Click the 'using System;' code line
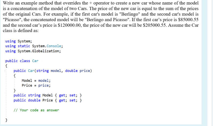 tap(19, 41)
